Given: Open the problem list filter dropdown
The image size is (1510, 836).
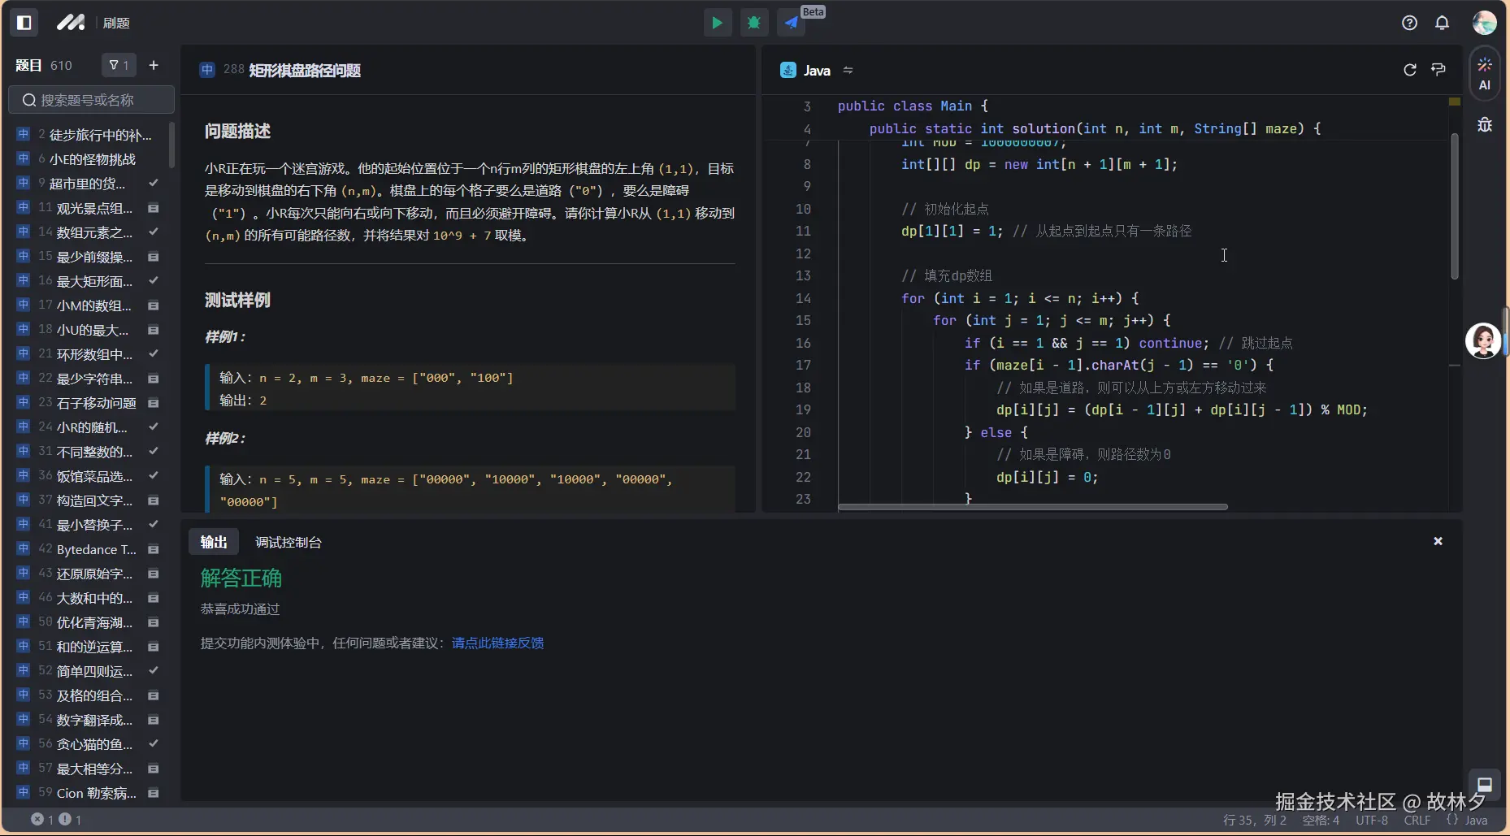Looking at the screenshot, I should tap(119, 65).
